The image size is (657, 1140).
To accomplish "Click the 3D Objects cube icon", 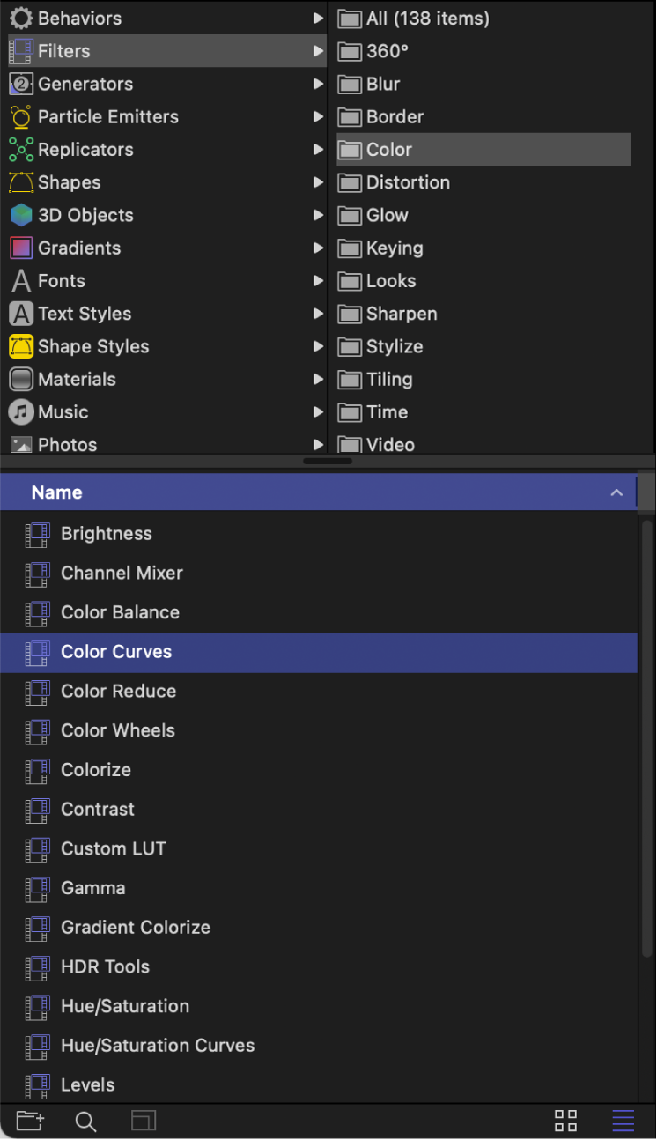I will pyautogui.click(x=21, y=216).
